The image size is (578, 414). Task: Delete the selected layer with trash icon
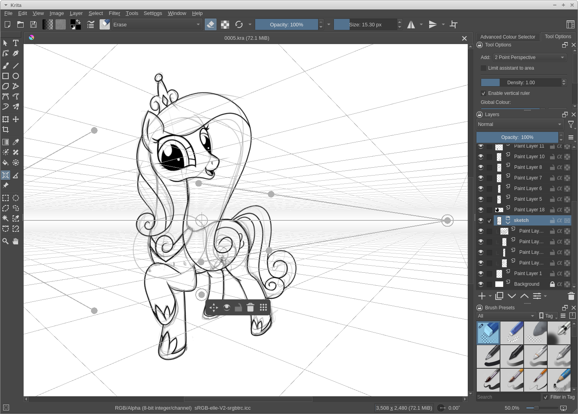pyautogui.click(x=571, y=296)
